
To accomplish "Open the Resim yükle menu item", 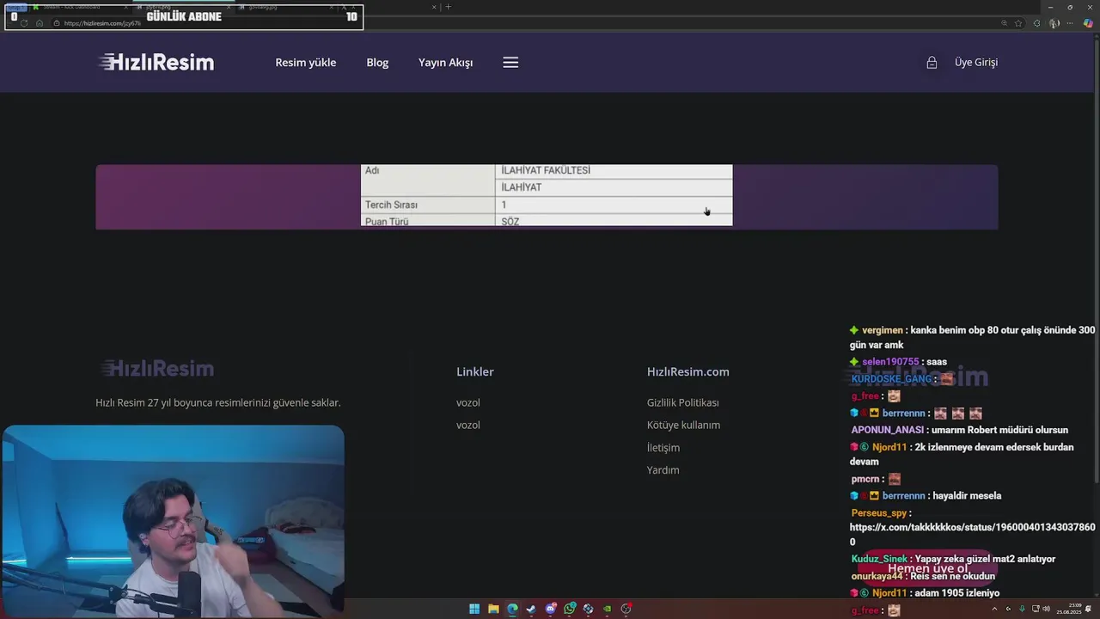I will click(305, 62).
